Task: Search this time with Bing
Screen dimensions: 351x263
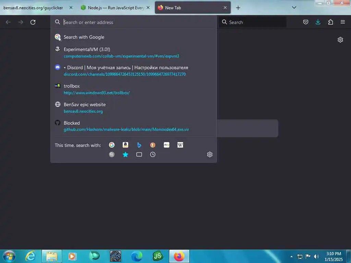Action: point(139,145)
